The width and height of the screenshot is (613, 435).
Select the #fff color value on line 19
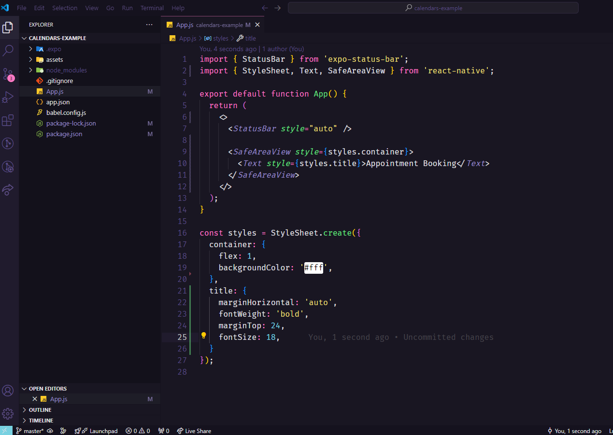(314, 268)
